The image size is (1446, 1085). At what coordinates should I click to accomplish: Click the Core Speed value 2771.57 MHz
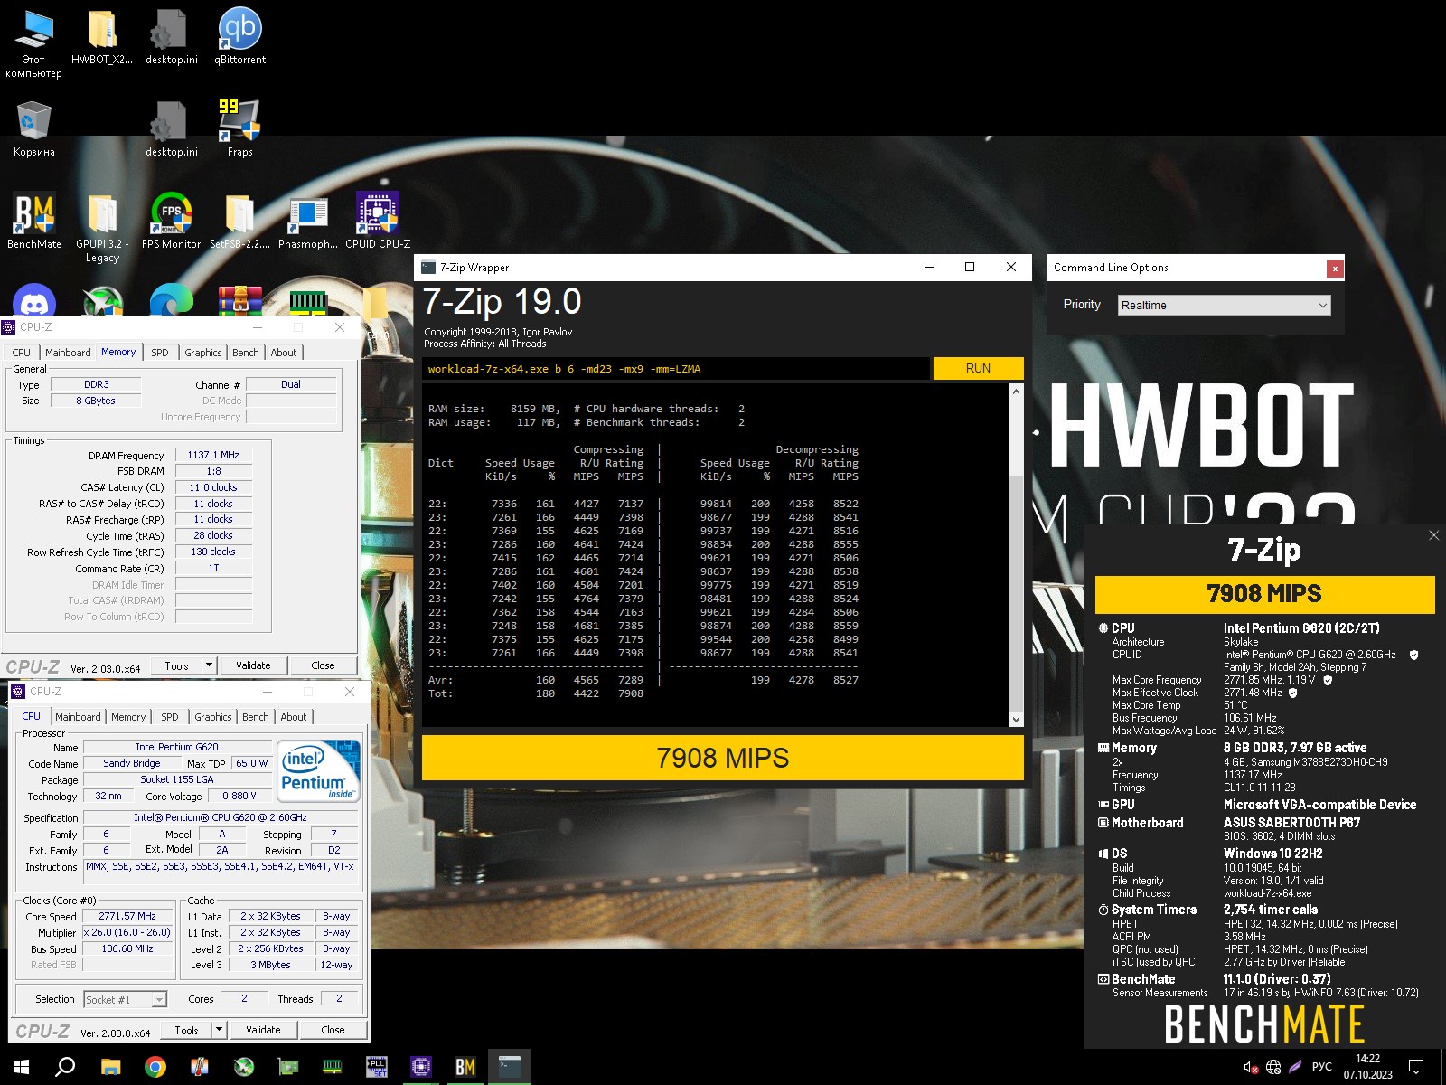127,916
